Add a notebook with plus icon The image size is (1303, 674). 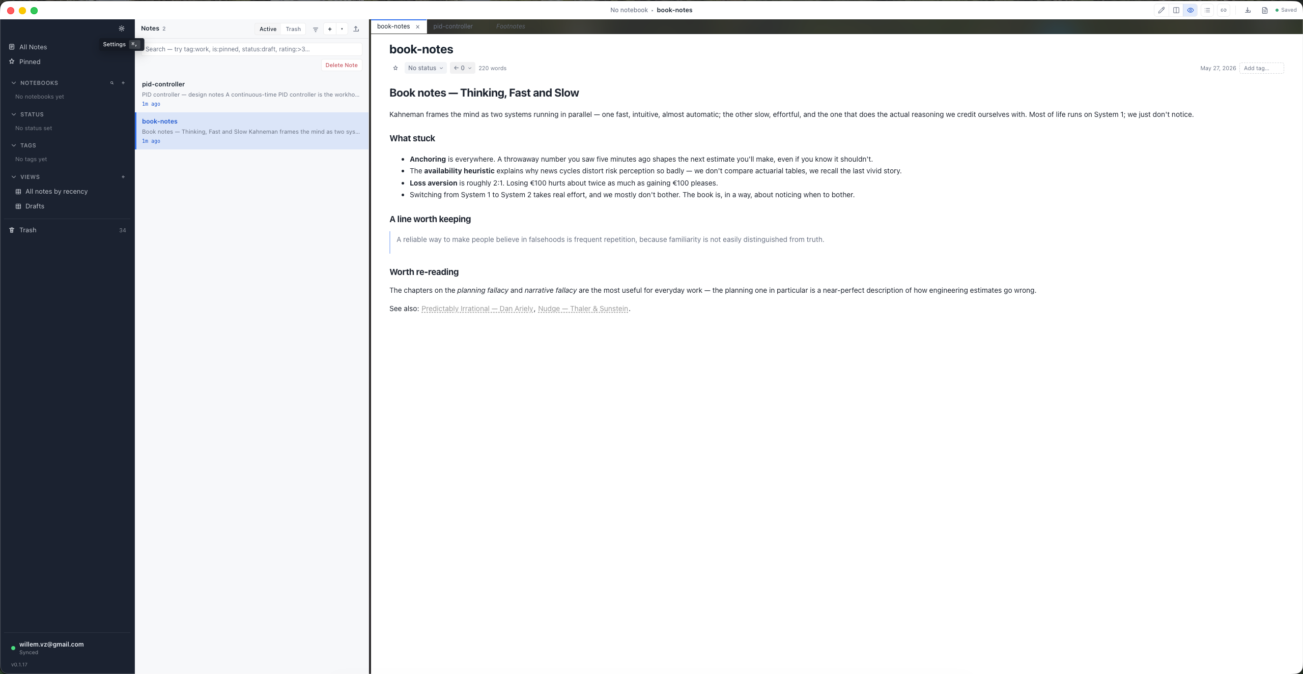(123, 83)
